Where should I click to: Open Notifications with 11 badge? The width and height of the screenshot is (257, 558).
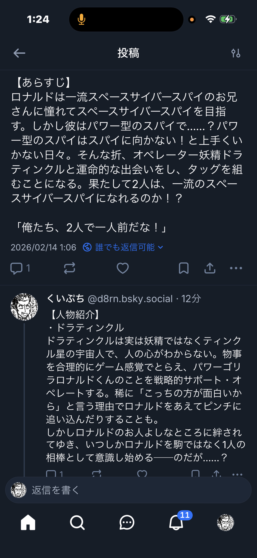(x=176, y=522)
